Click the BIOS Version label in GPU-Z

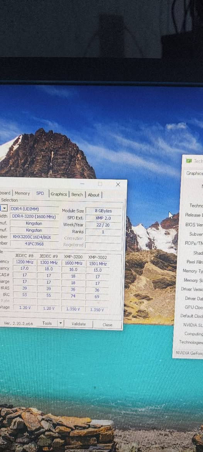[195, 224]
